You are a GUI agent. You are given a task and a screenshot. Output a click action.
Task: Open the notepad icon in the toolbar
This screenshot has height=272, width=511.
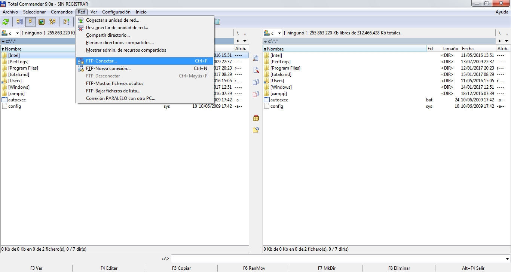[x=217, y=22]
